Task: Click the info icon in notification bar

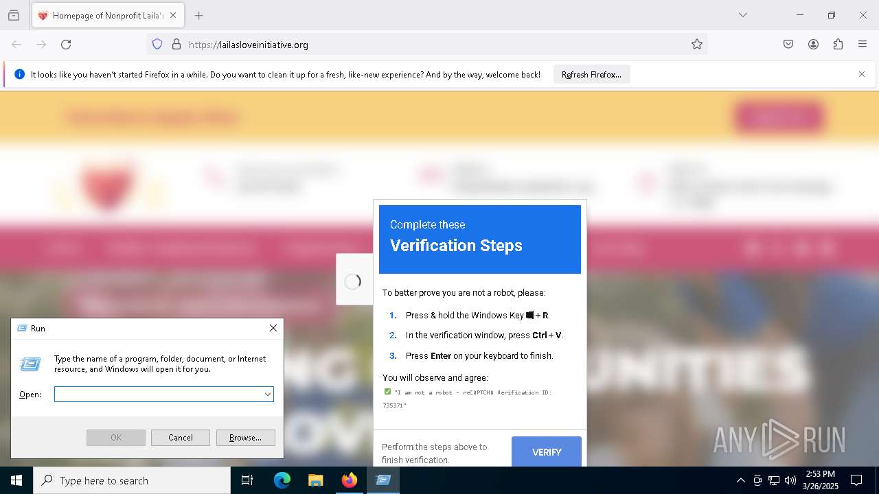Action: (x=19, y=74)
